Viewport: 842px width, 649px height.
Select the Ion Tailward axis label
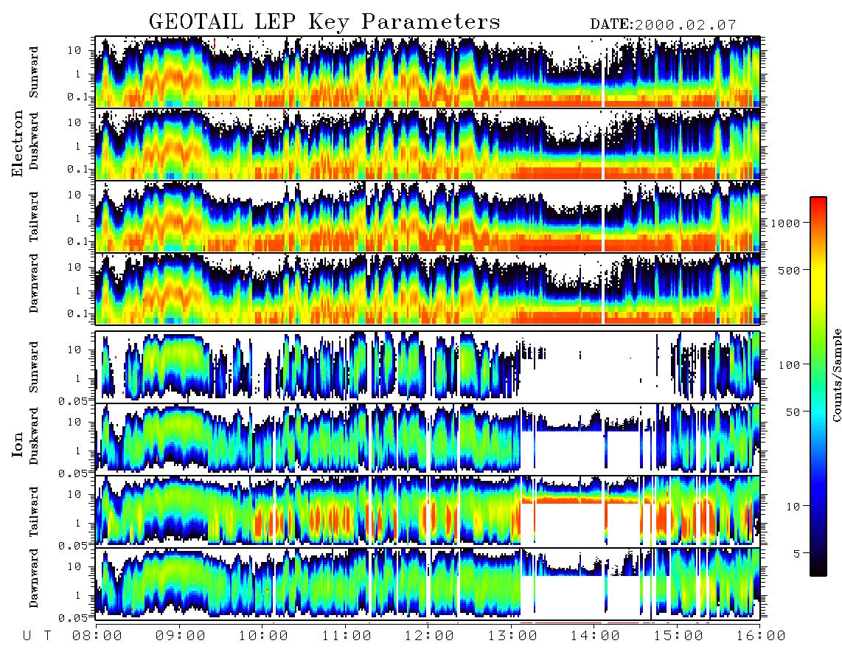(34, 512)
